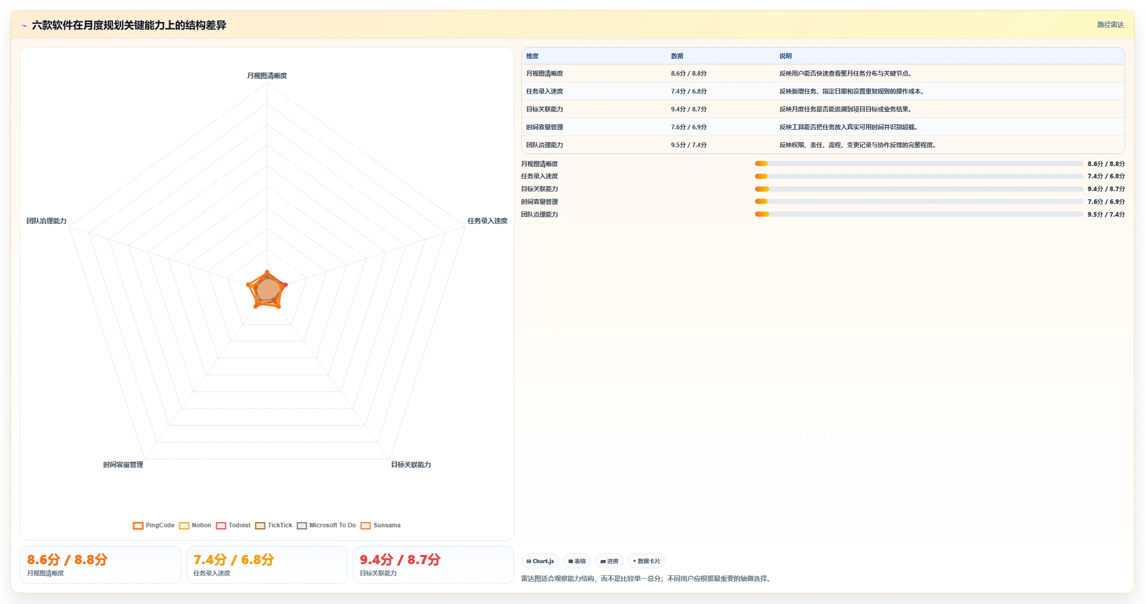The width and height of the screenshot is (1145, 604).
Task: Click the radar polygons at chart center
Action: point(266,290)
